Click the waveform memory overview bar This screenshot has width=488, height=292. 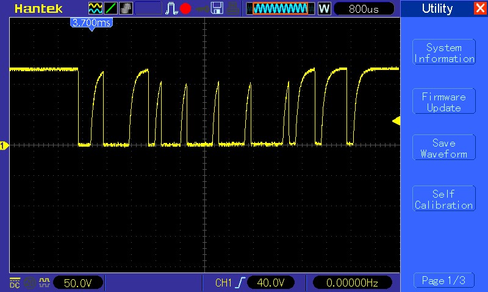pyautogui.click(x=281, y=9)
